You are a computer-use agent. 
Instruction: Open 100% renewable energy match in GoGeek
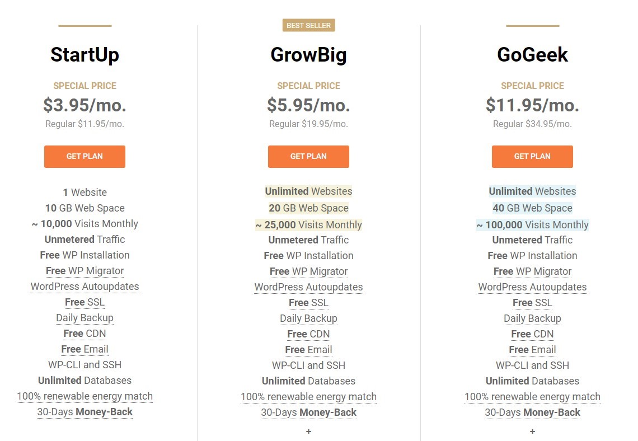[x=532, y=397]
